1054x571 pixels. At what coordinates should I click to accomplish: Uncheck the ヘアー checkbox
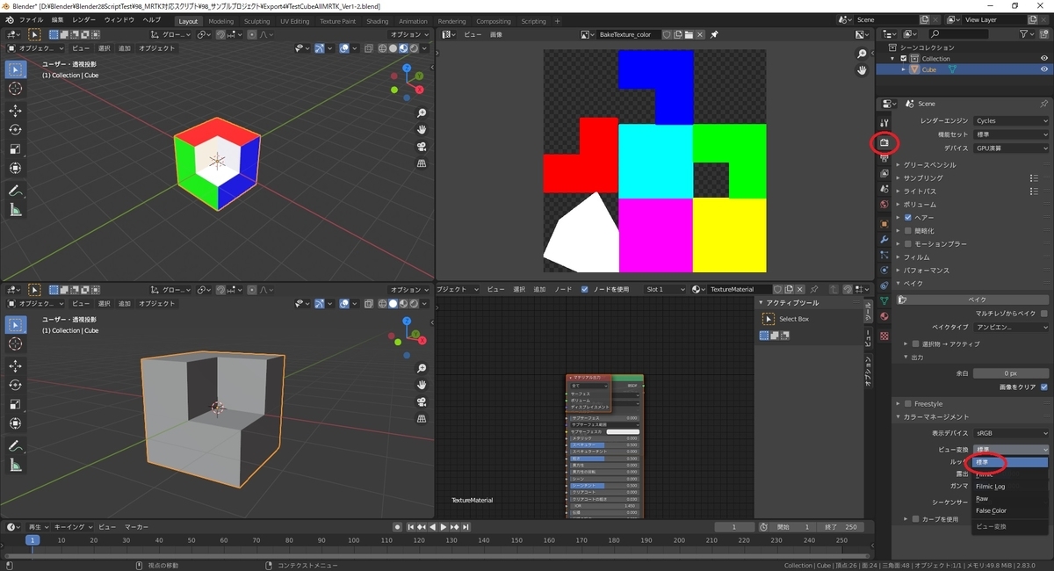coord(908,217)
